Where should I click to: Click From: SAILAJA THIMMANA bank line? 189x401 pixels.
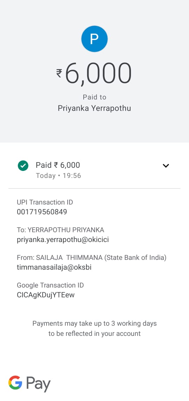(x=92, y=257)
